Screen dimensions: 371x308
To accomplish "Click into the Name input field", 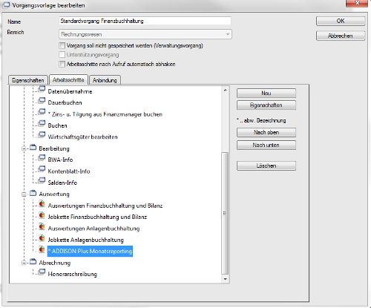I will 145,21.
